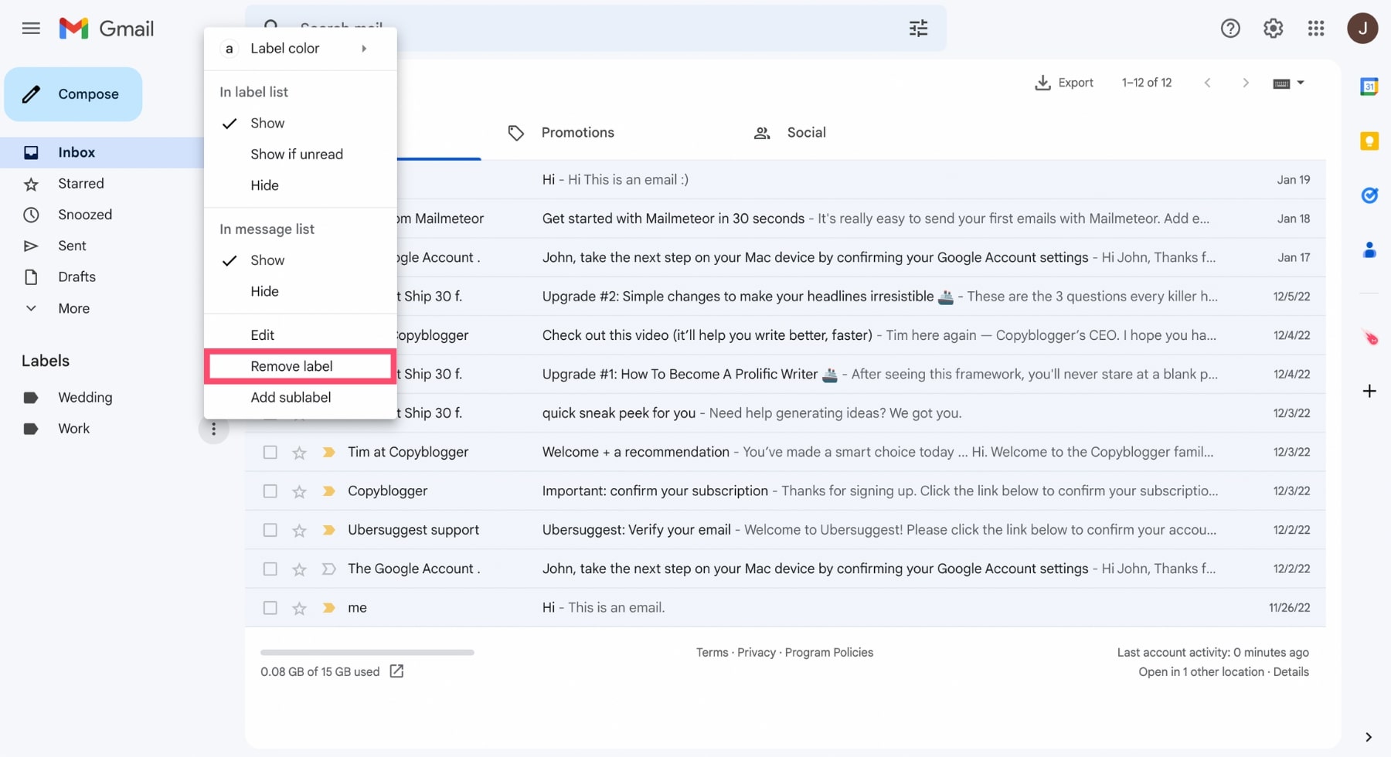Open search filter options icon
1391x757 pixels.
coord(918,29)
